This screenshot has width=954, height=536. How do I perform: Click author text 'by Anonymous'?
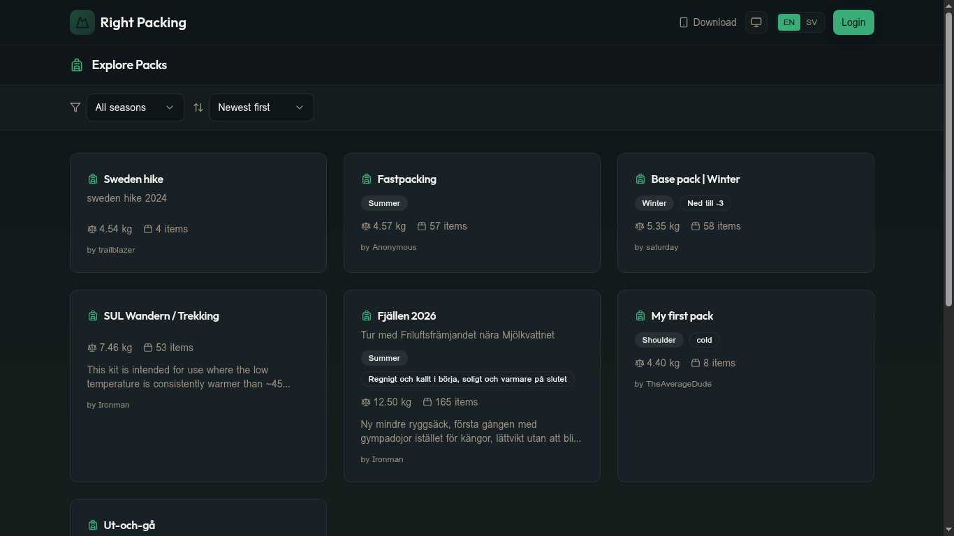tap(388, 247)
